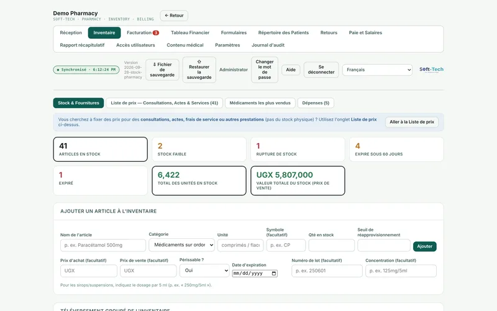Click the Administrator user label
Image resolution: width=497 pixels, height=311 pixels.
click(234, 70)
